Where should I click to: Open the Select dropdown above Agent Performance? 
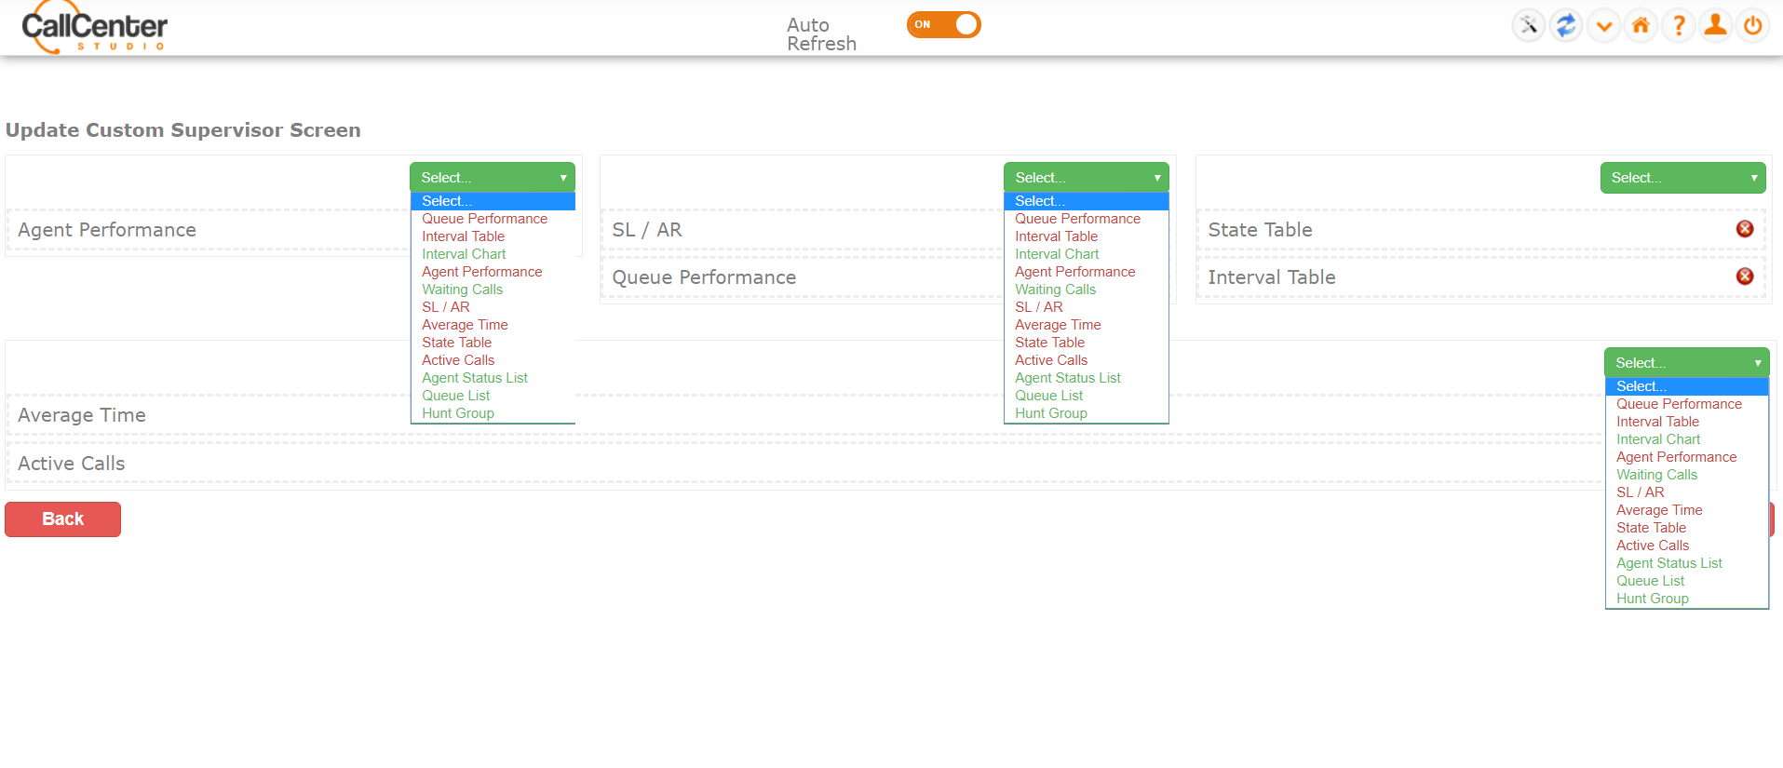[493, 178]
